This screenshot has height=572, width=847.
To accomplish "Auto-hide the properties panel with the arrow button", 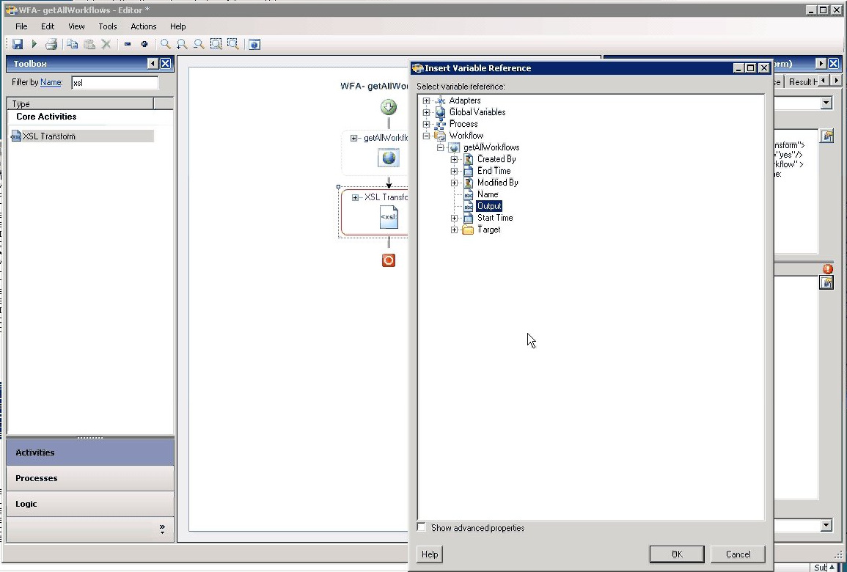I will pyautogui.click(x=821, y=64).
